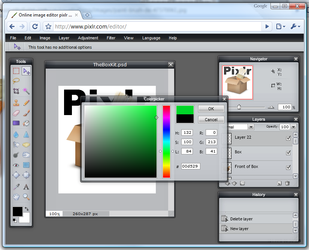Screen dimensions: 309x250
Task: Uncheck the Front of Box layer visibility
Action: (x=288, y=167)
